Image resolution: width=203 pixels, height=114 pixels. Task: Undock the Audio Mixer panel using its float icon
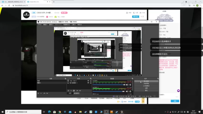point(132,79)
